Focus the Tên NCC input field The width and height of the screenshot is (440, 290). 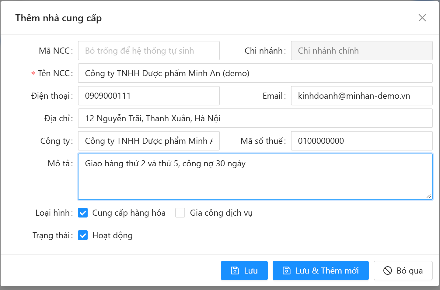coord(255,73)
